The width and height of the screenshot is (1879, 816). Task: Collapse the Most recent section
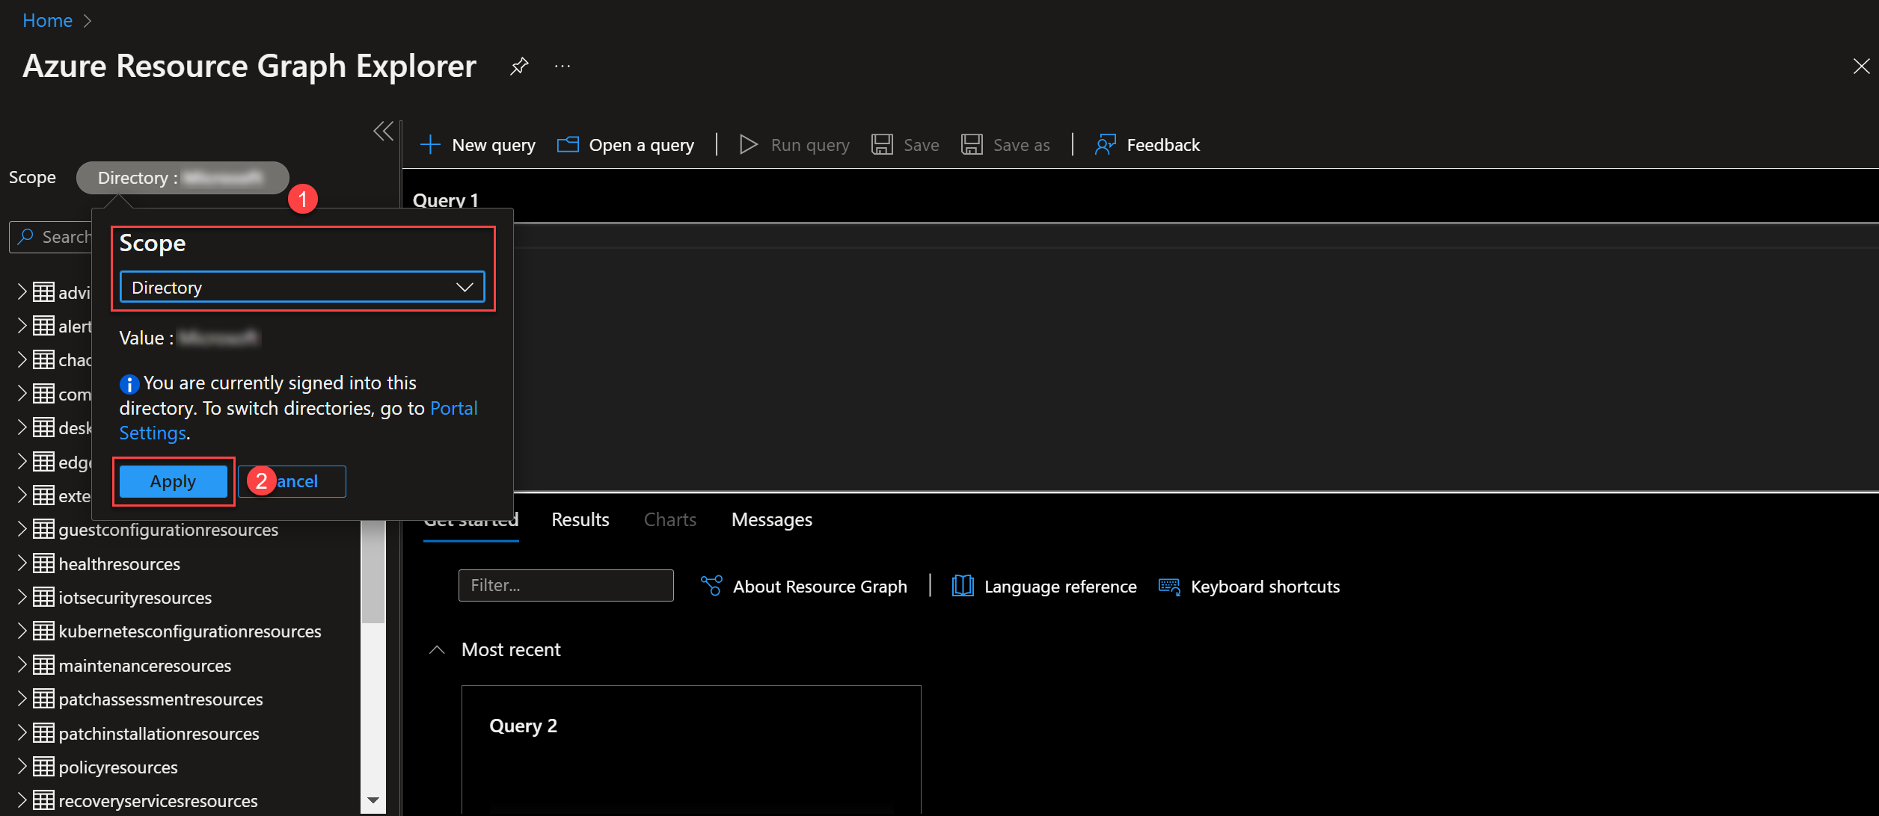click(438, 650)
